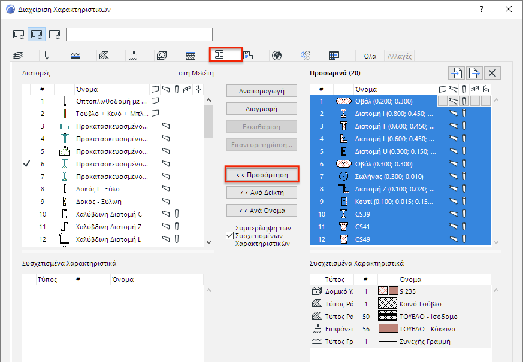
Task: Click the << Ανά Δείκτη button
Action: [262, 193]
